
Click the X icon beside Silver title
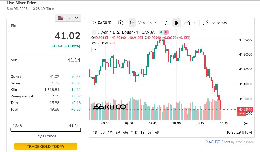pos(94,32)
